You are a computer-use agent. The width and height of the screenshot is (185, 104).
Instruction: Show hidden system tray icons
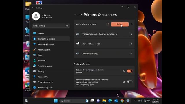(x=135, y=101)
